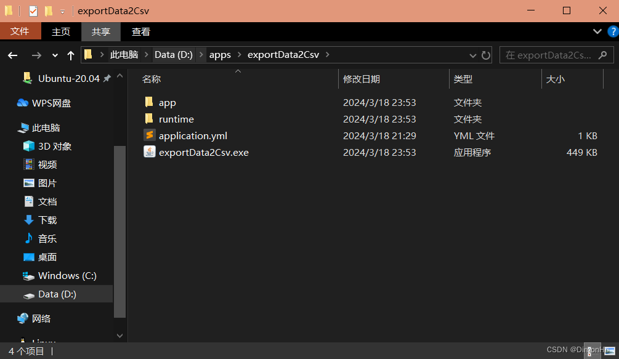This screenshot has width=619, height=359.
Task: Open 视频 folder in sidebar
Action: click(47, 164)
